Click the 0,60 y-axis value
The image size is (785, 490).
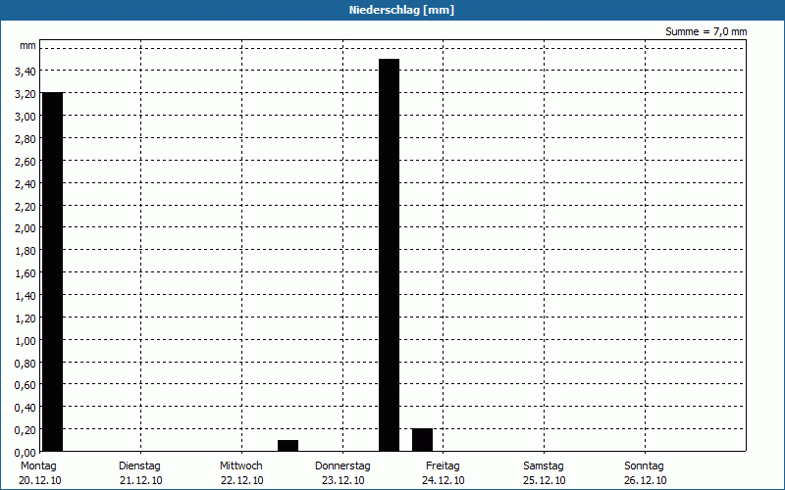click(26, 385)
